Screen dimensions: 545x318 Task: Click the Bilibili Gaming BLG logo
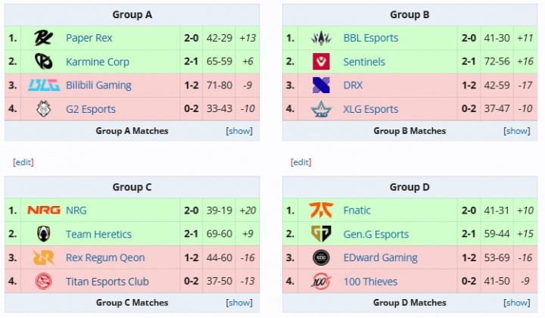[44, 85]
